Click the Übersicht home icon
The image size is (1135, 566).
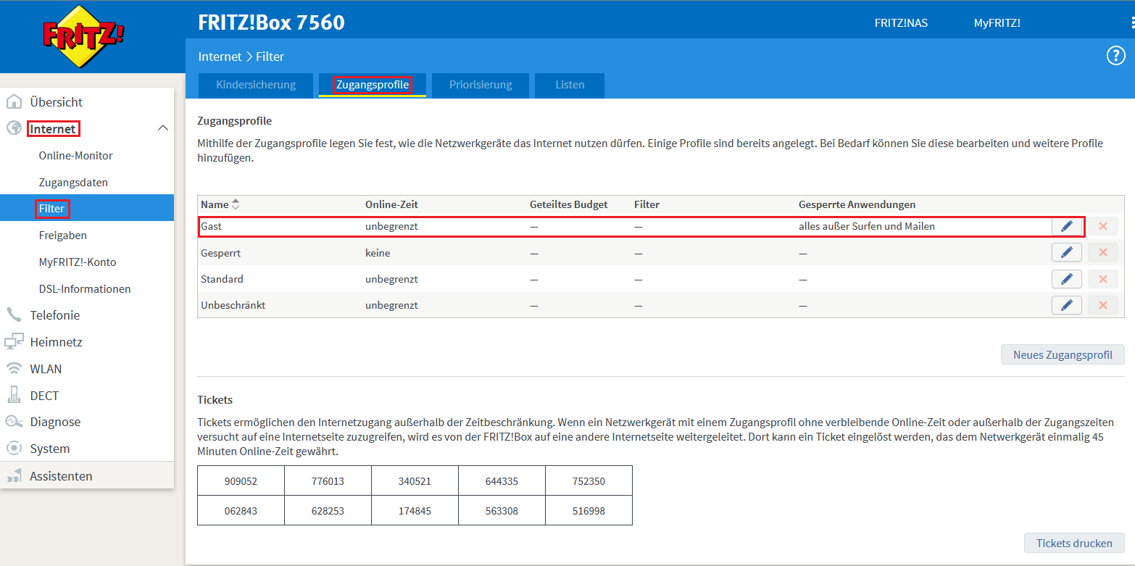(14, 101)
